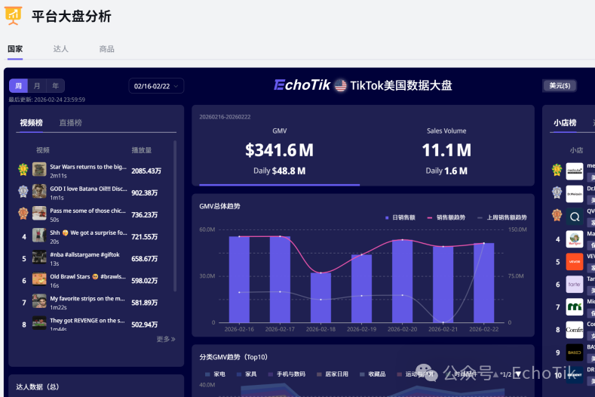Open the 直播榜 livestream ranking tab

(x=71, y=123)
